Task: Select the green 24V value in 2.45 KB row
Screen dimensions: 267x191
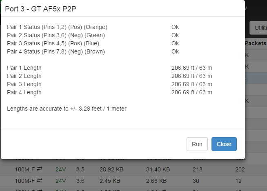Action: coord(60,180)
